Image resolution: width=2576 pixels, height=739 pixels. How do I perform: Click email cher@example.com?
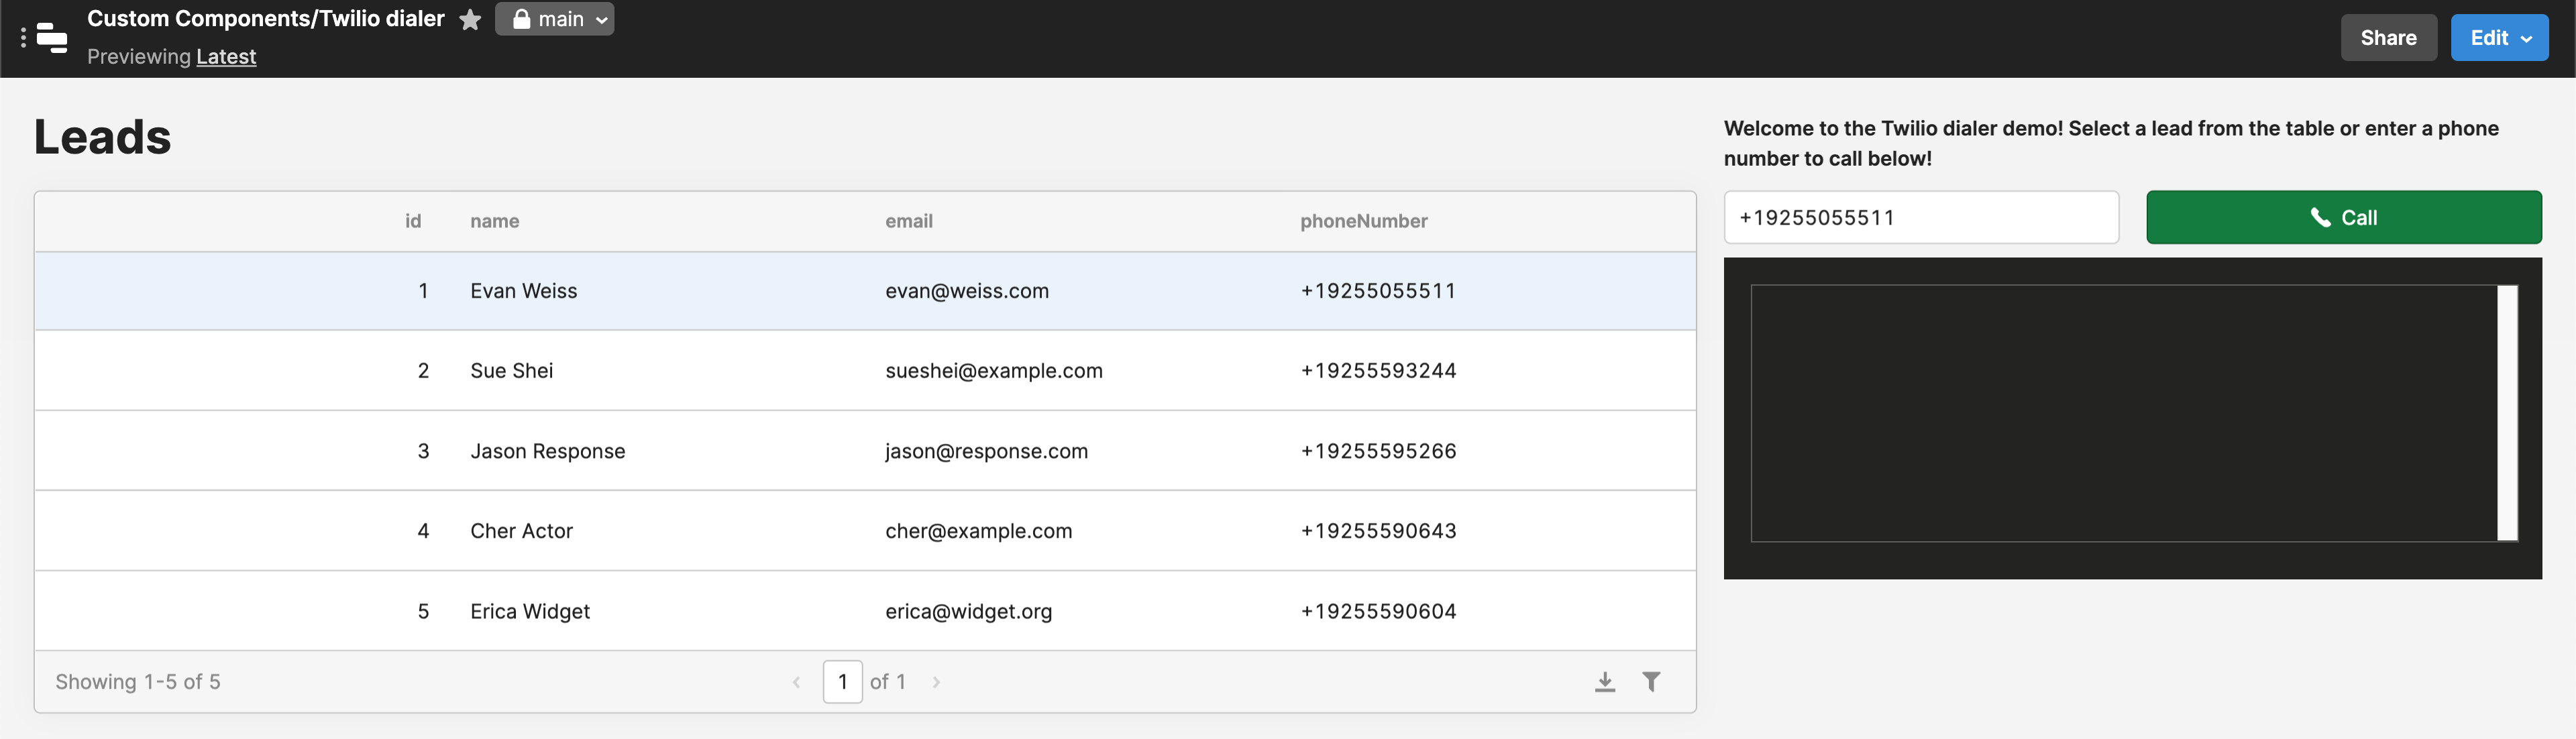point(979,531)
